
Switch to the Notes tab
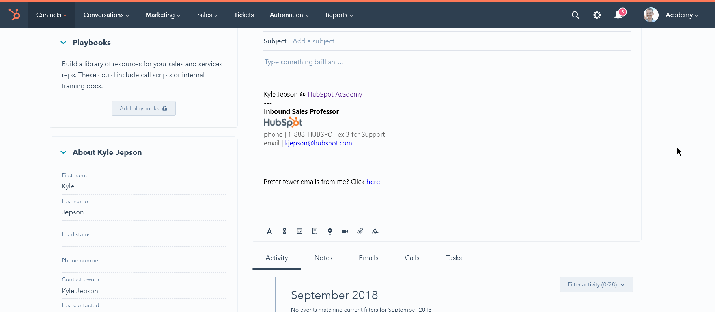(323, 258)
